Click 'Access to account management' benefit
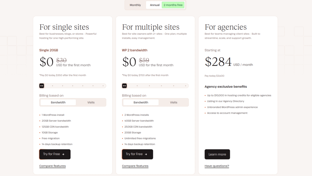This screenshot has width=312, height=176. click(227, 113)
